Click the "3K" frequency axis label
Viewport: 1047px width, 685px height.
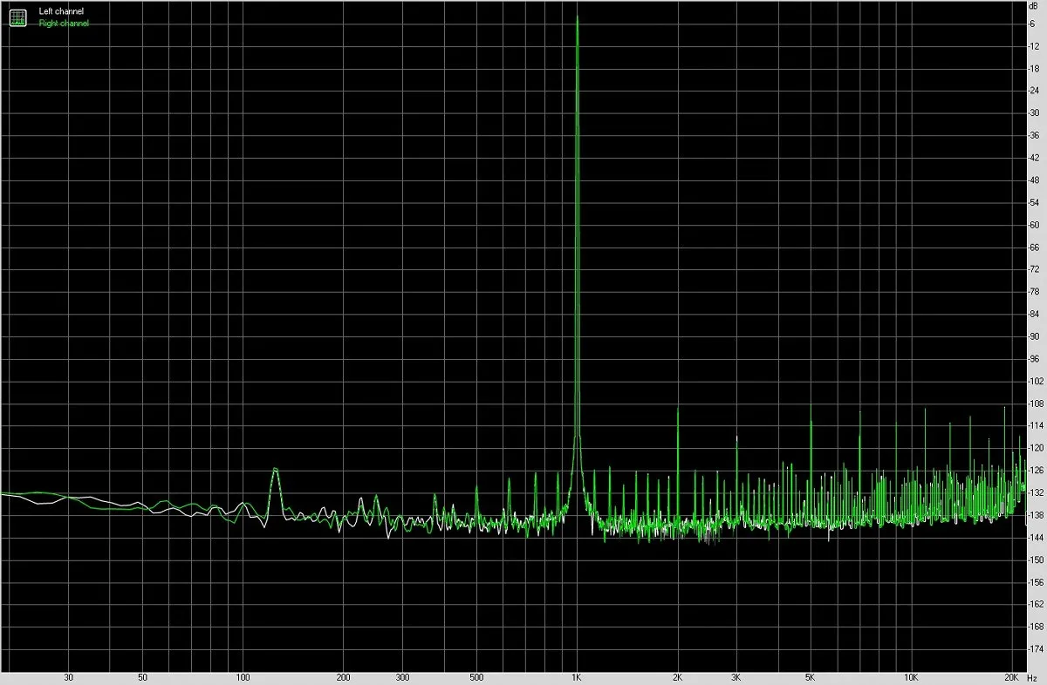(x=736, y=677)
